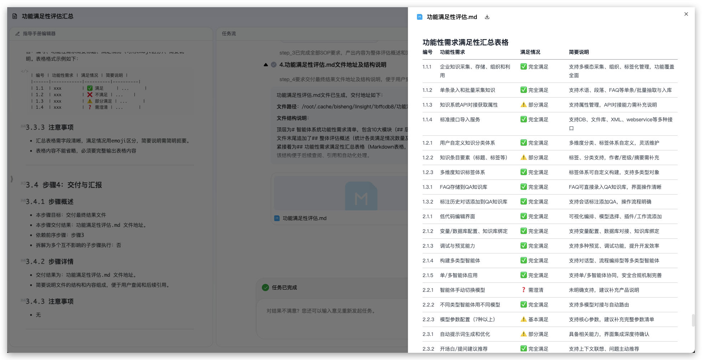Click the 3.4.2 步骤详情 heading
The height and width of the screenshot is (360, 702).
(50, 262)
